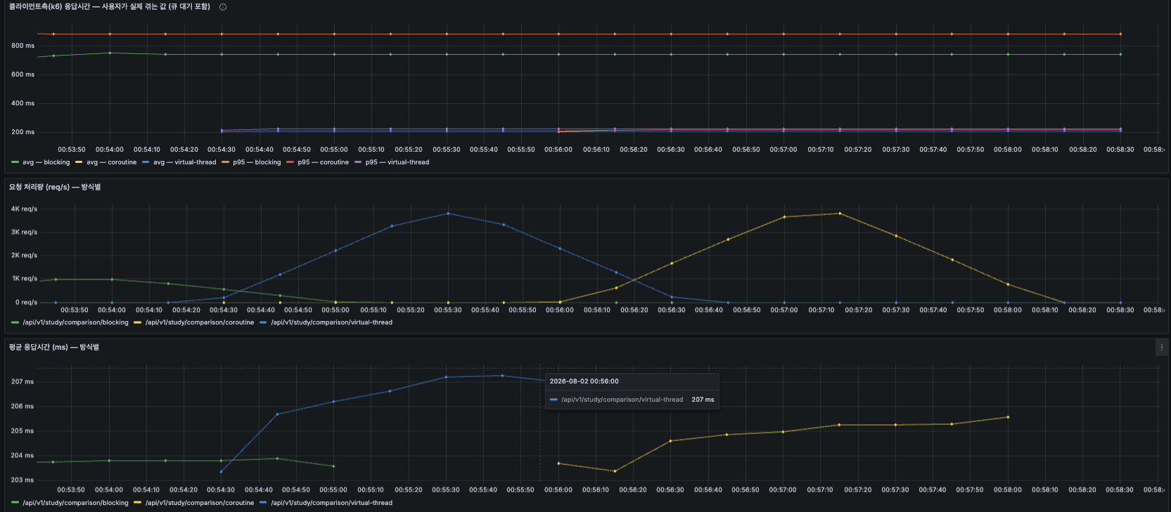Open the 요청 처리량 (req/s) panel title
Viewport: 1171px width, 512px height.
coord(55,187)
